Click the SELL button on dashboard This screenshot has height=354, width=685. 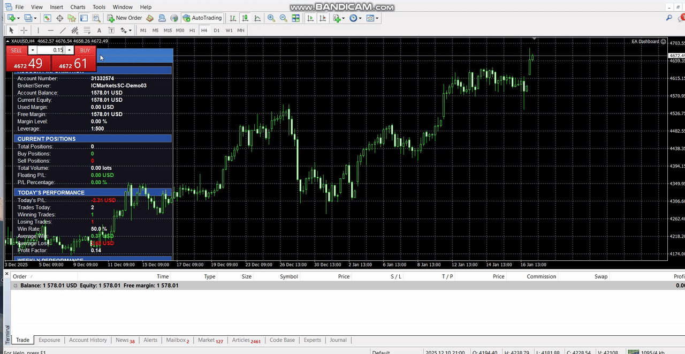coord(16,50)
